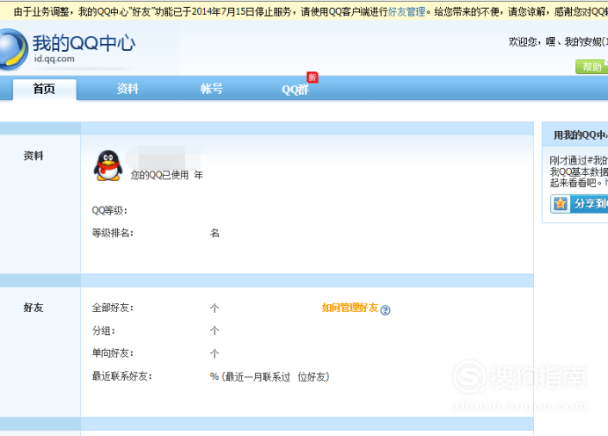Image resolution: width=608 pixels, height=436 pixels.
Task: Click the 我的QQ中心 title text
Action: click(x=84, y=43)
